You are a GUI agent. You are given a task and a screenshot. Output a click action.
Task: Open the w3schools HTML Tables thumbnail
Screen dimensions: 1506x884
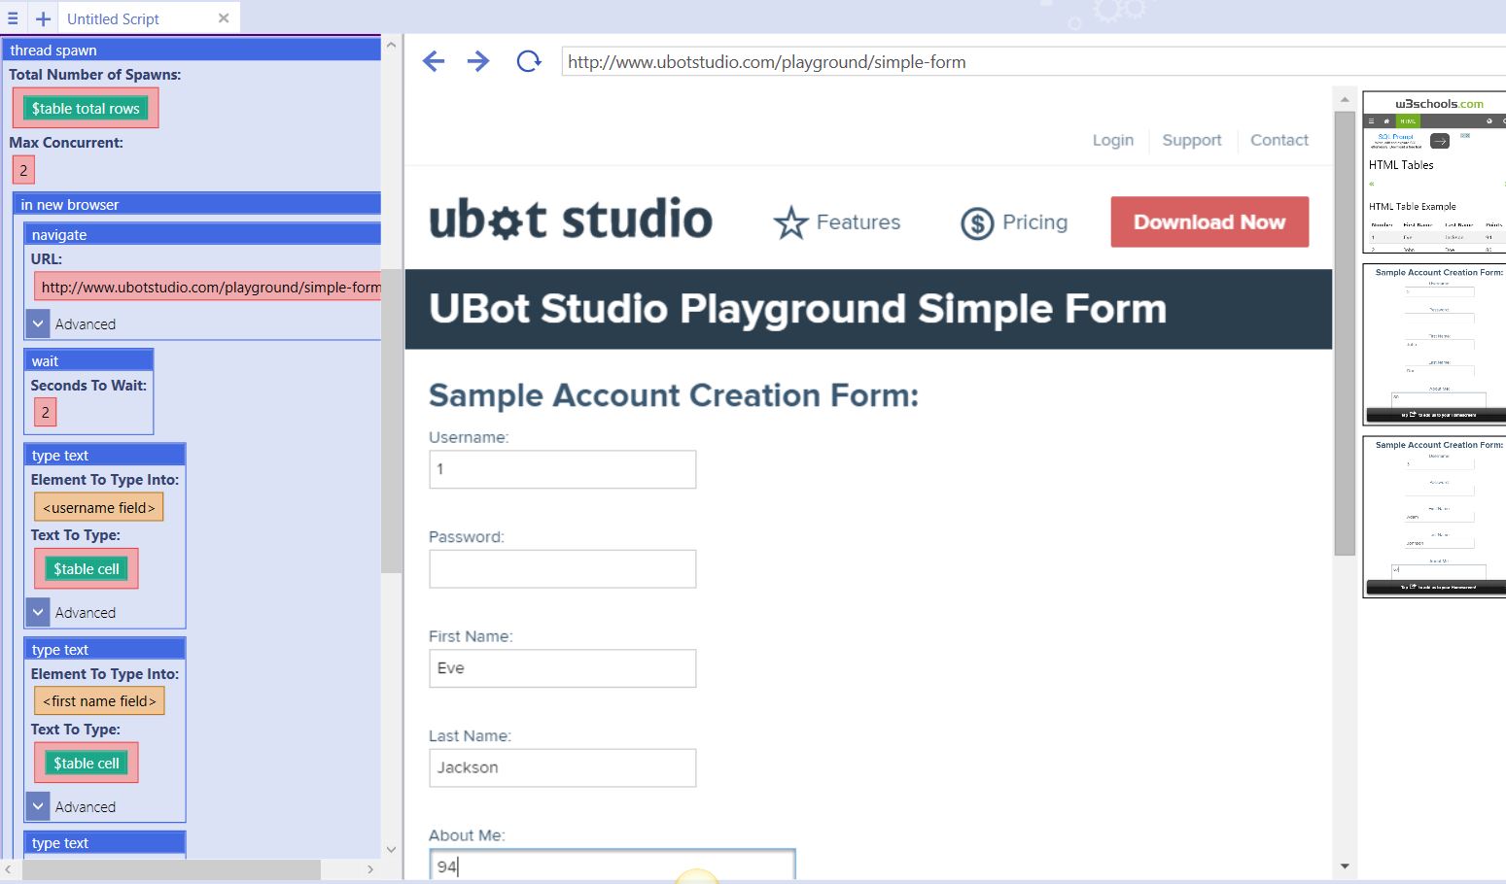tap(1435, 173)
